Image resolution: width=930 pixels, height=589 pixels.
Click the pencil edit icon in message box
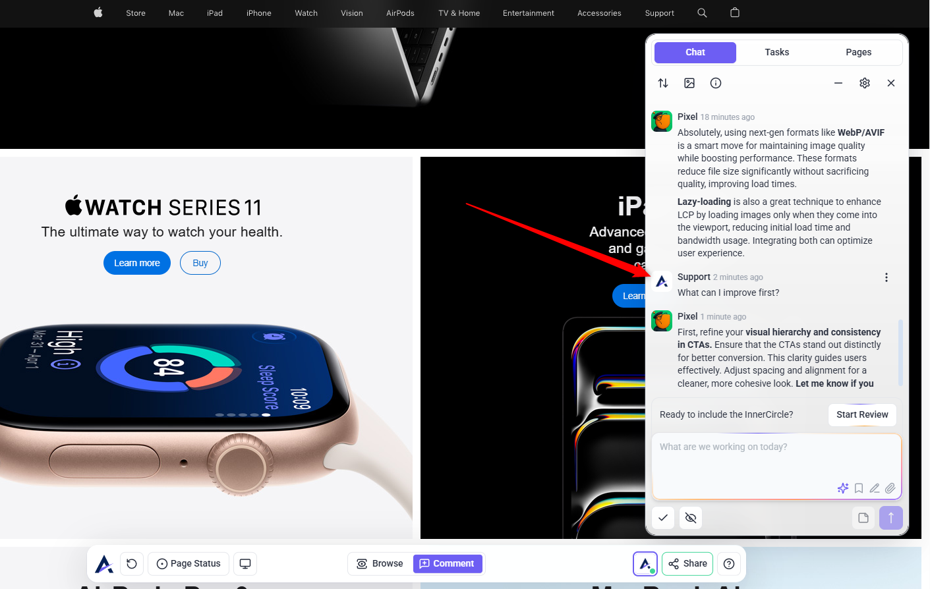click(875, 488)
